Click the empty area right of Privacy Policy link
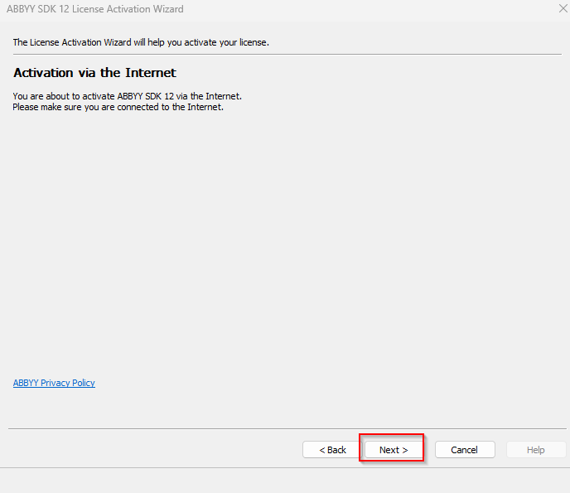This screenshot has width=570, height=493. point(290,383)
